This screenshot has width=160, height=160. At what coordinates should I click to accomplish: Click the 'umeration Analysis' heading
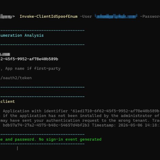pyautogui.click(x=22, y=35)
